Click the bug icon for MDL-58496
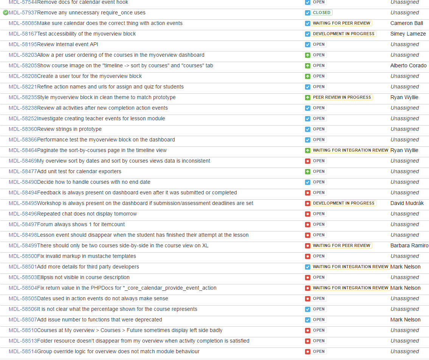This screenshot has height=360, width=429. coord(308,214)
